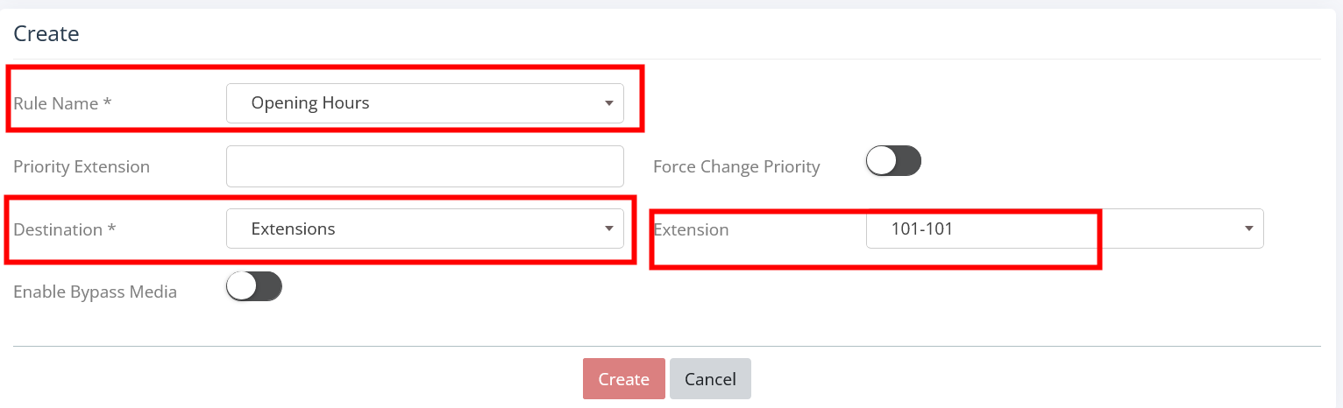Enable the Bypass Media switch
Viewport: 1343px width, 408px height.
[x=253, y=287]
